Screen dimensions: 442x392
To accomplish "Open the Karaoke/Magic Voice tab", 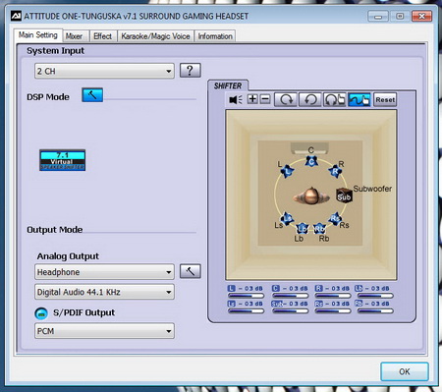I will point(155,36).
